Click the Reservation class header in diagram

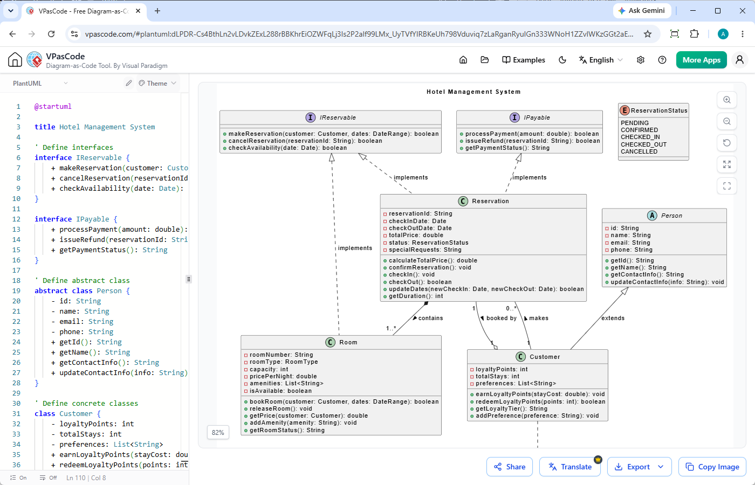[x=483, y=201]
